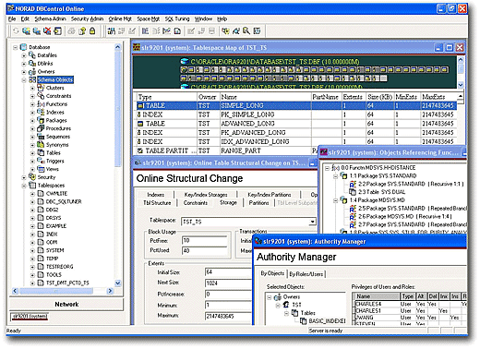Screen dimensions: 480x349
Task: Sort by the Owner column header
Action: 208,97
